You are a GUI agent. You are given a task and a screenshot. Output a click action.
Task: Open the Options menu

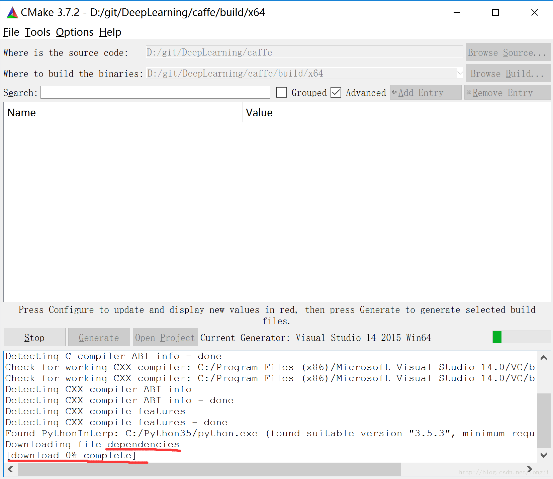coord(75,32)
